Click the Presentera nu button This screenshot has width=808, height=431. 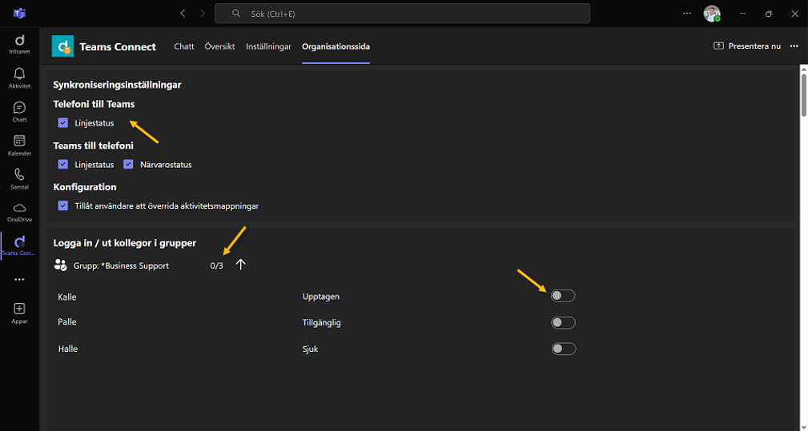tap(747, 46)
